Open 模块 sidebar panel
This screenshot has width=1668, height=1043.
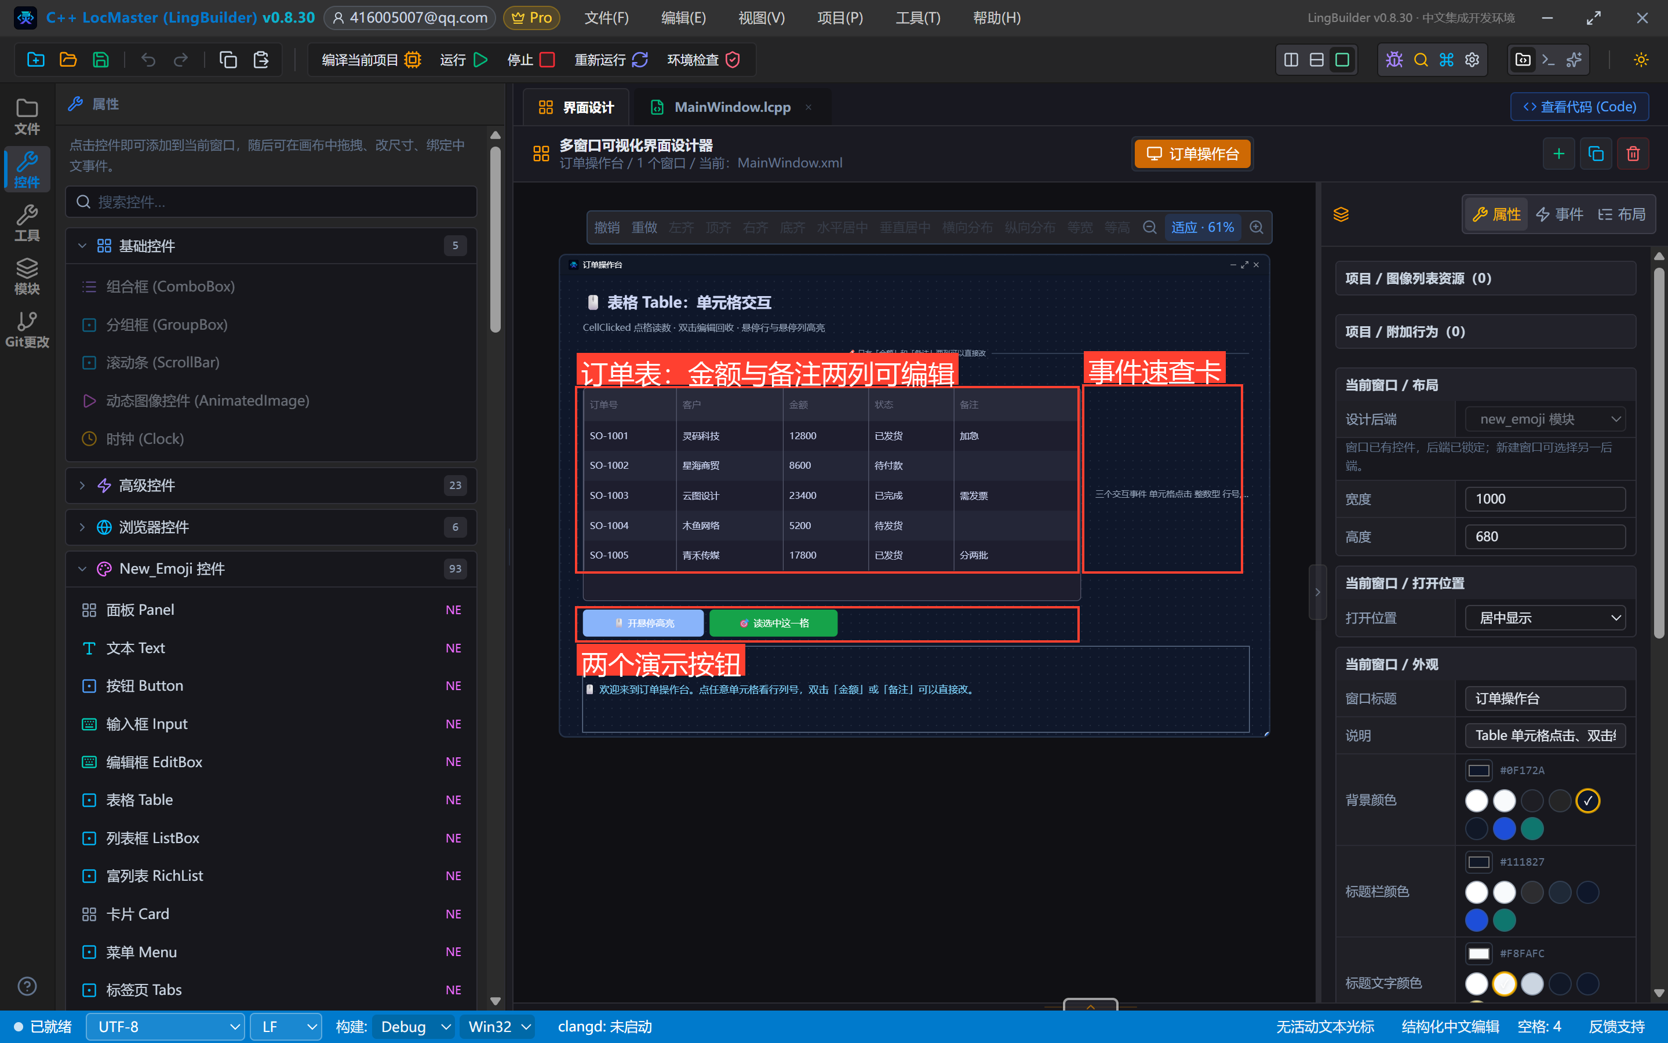(x=27, y=276)
